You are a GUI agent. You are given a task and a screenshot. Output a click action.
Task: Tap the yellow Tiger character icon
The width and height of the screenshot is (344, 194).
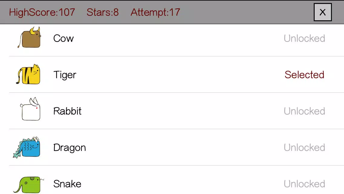coord(28,74)
